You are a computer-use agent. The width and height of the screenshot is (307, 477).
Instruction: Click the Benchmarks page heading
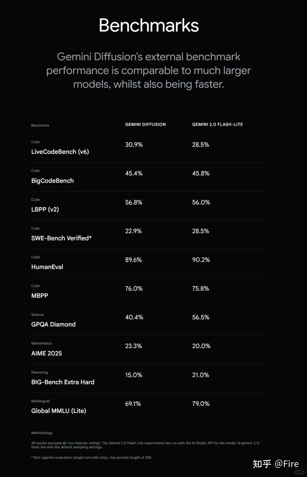(149, 25)
